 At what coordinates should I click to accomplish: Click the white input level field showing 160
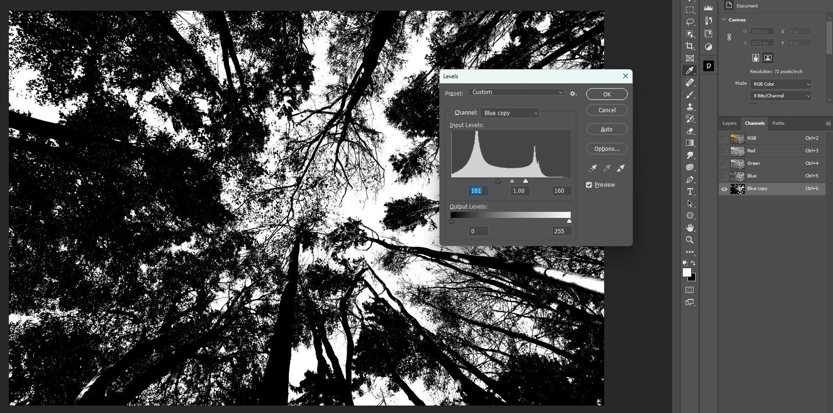(x=562, y=191)
